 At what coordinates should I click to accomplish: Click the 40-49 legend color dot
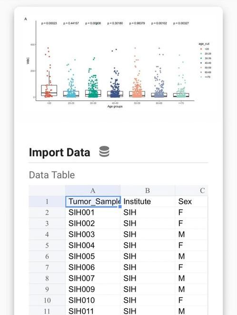point(201,63)
